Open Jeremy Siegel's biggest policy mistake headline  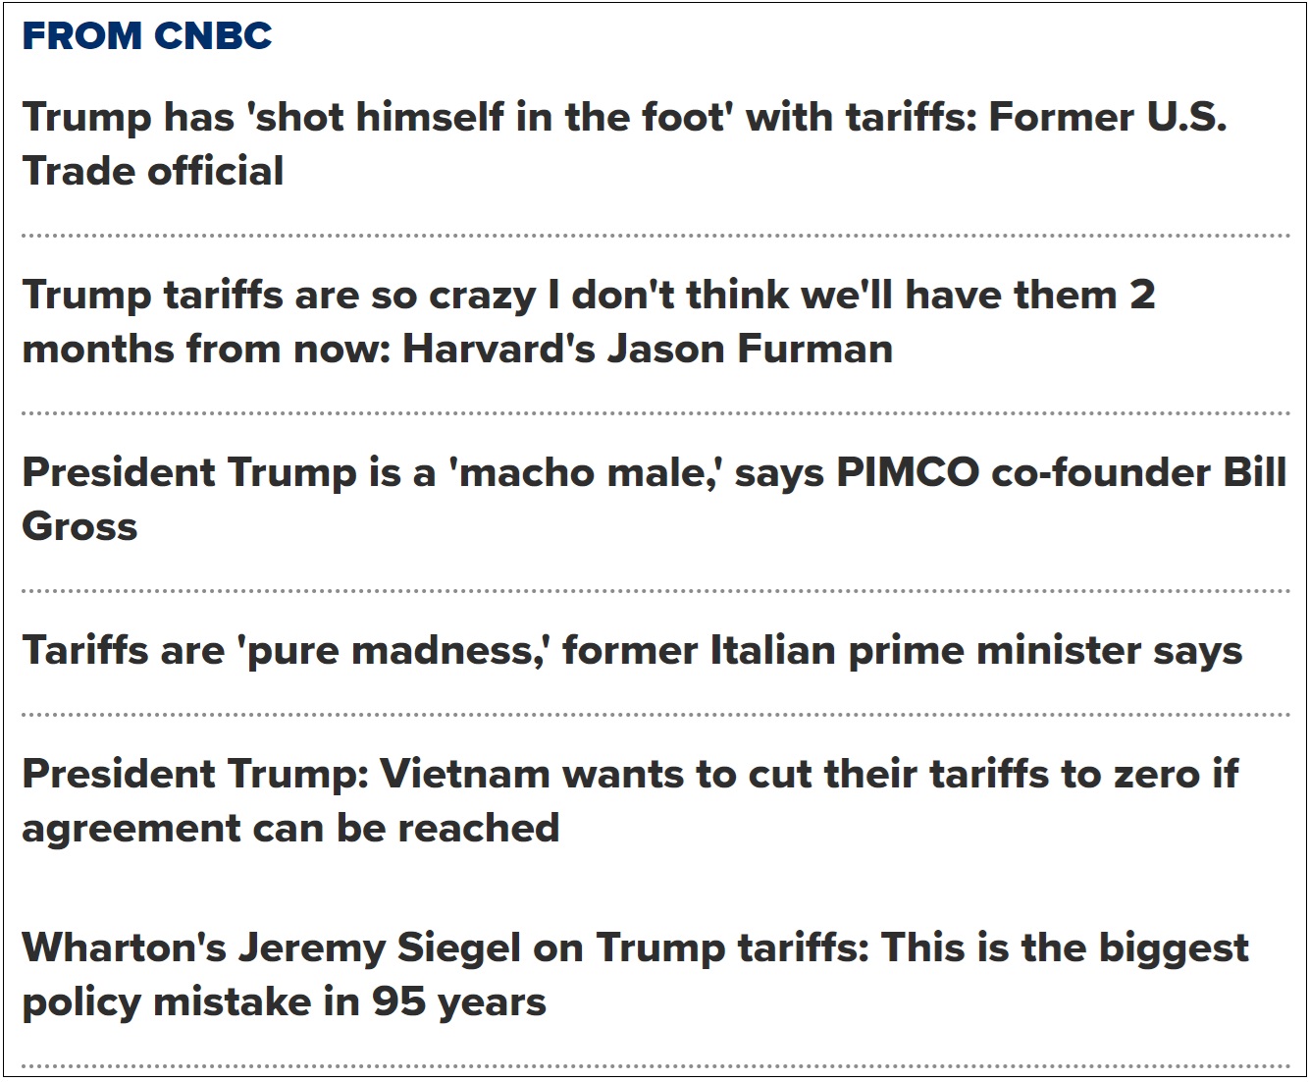[x=634, y=948]
